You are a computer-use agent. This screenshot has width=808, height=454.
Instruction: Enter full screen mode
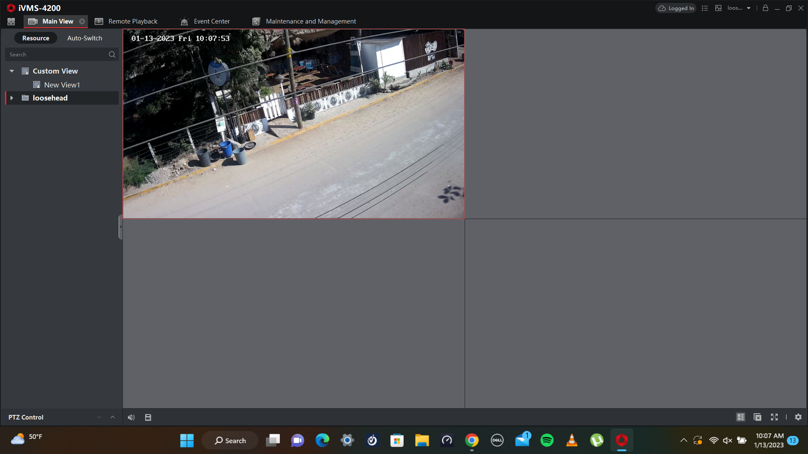pyautogui.click(x=774, y=417)
